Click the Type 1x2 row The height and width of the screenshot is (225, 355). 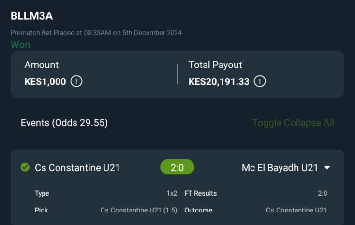106,193
